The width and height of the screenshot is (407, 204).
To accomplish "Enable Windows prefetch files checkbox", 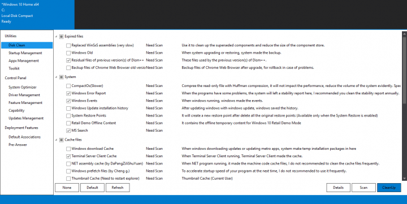I will click(x=68, y=171).
